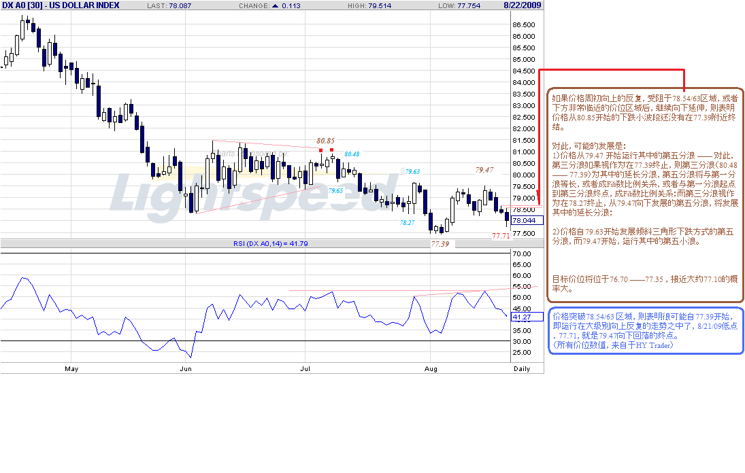Click the up arrow beside CHANGE
Screen dimensions: 745x473
[275, 5]
